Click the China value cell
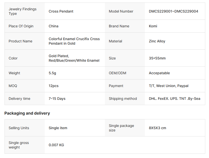 click(x=53, y=26)
